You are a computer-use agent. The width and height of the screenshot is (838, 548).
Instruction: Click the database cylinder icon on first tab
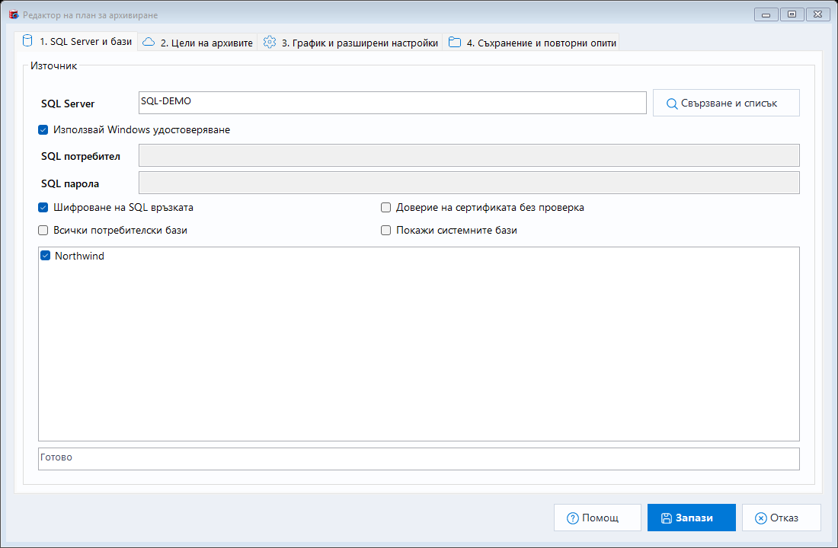pos(27,41)
